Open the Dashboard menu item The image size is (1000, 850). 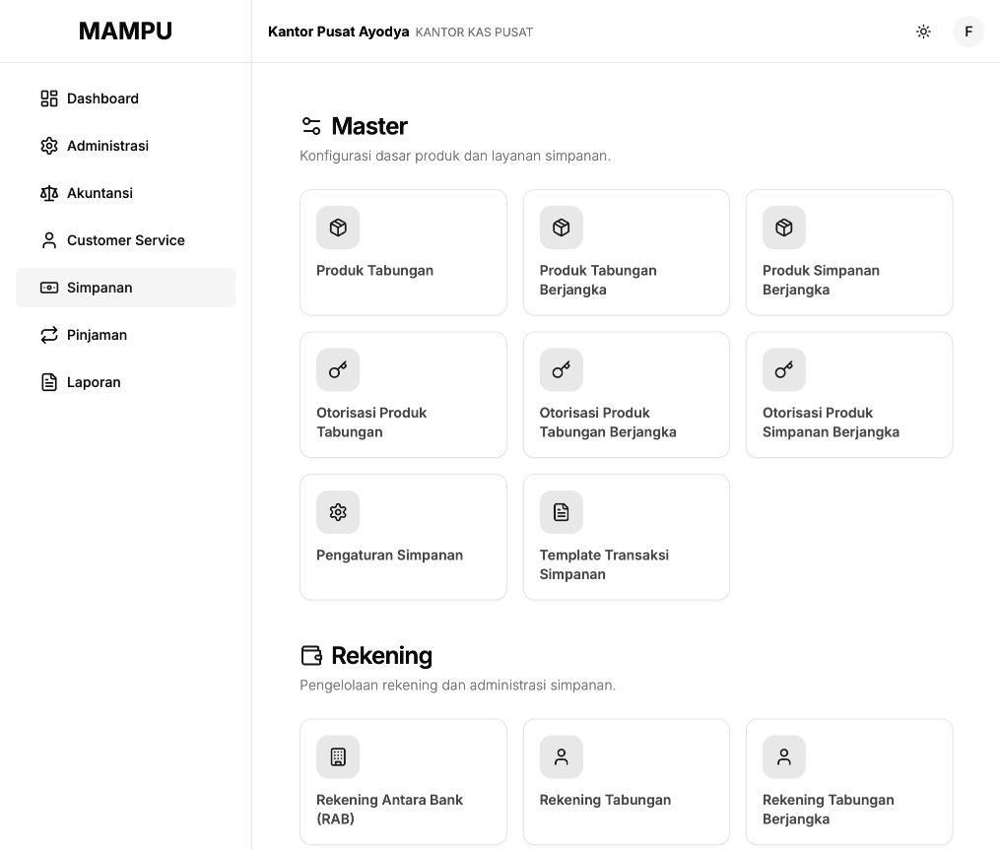click(126, 98)
